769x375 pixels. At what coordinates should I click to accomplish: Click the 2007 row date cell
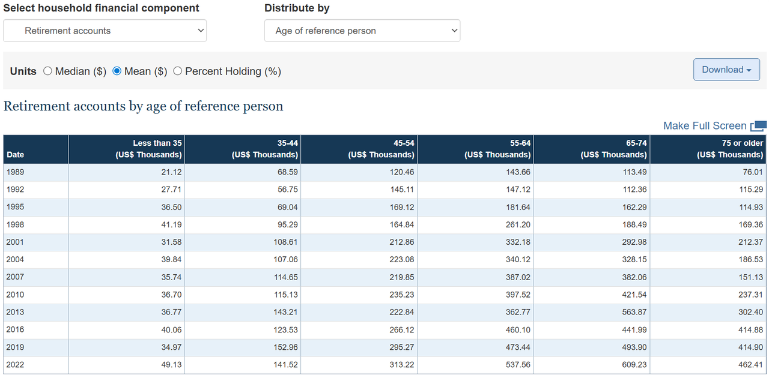tap(16, 277)
